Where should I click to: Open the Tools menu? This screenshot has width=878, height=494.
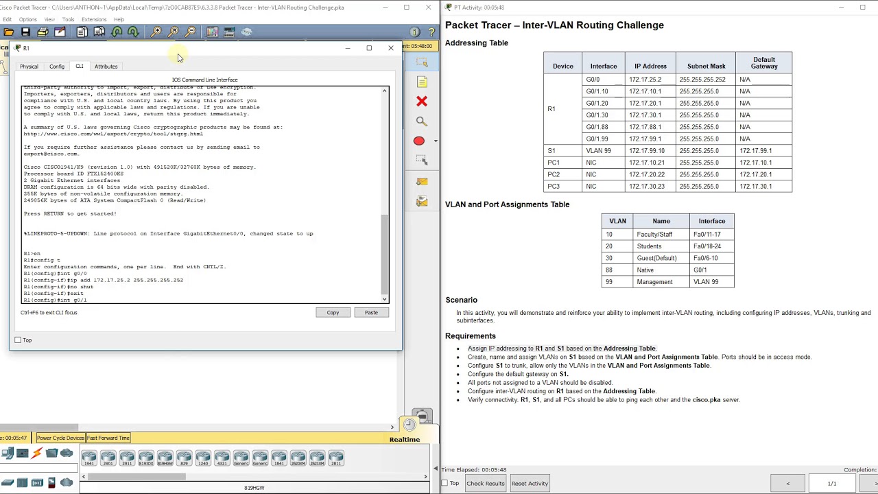pos(68,19)
